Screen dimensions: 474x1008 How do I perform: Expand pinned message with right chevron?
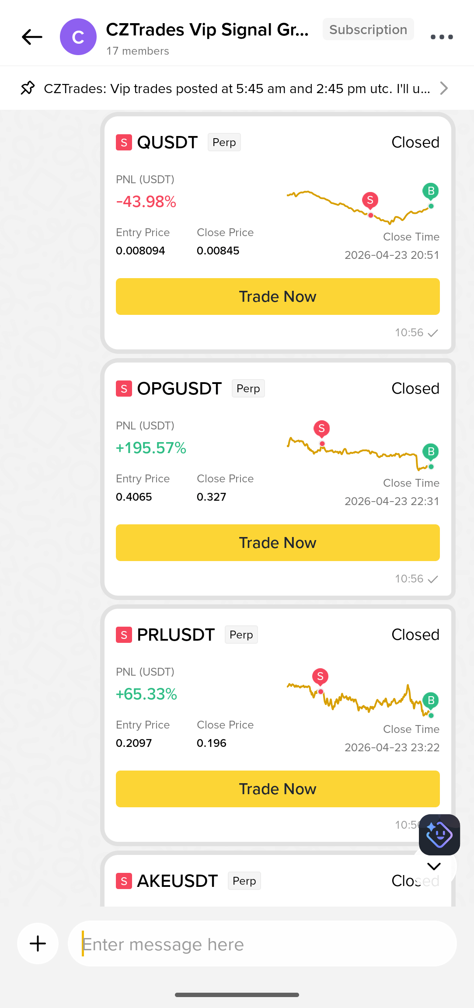(x=444, y=88)
